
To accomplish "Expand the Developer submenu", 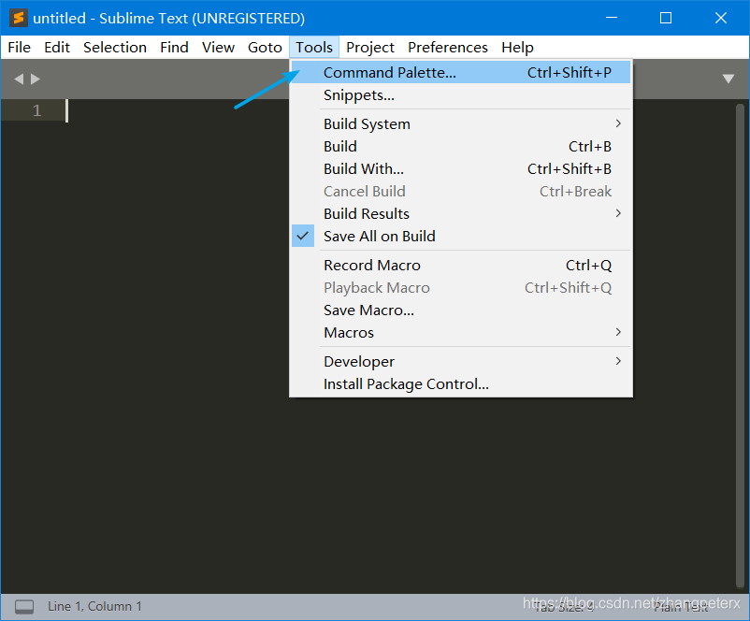I will point(461,362).
